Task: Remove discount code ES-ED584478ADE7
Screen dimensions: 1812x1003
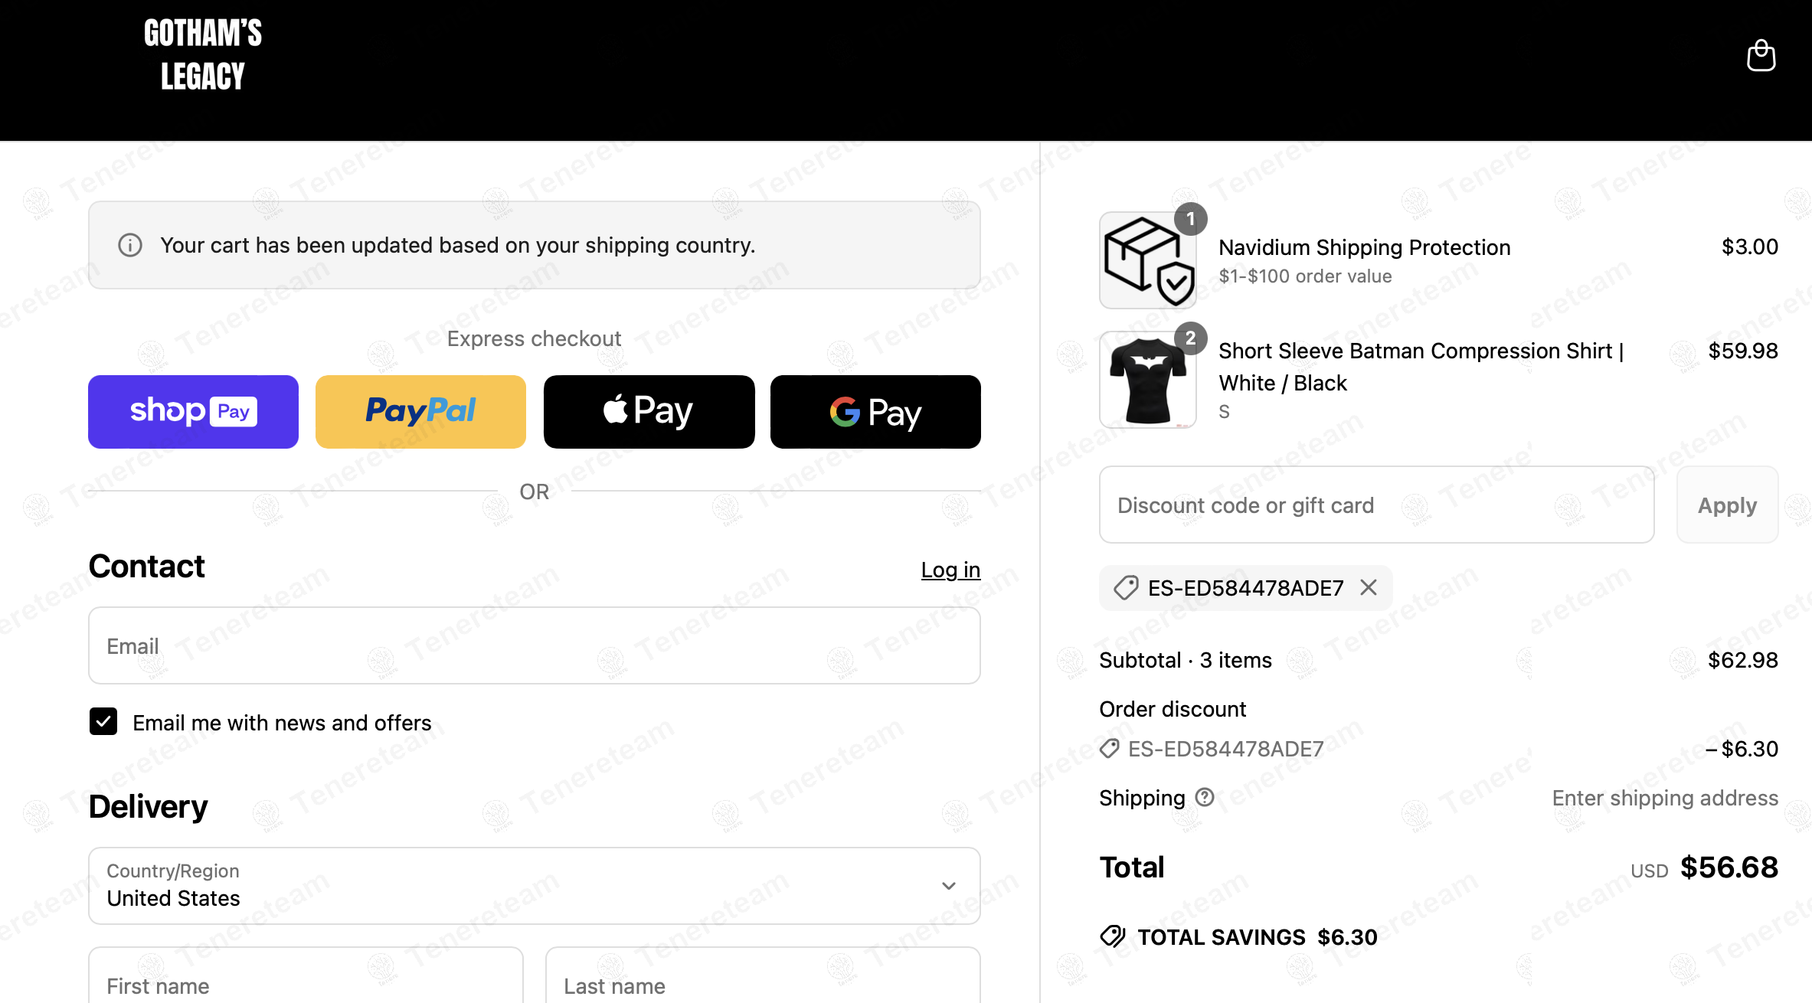Action: [x=1369, y=587]
